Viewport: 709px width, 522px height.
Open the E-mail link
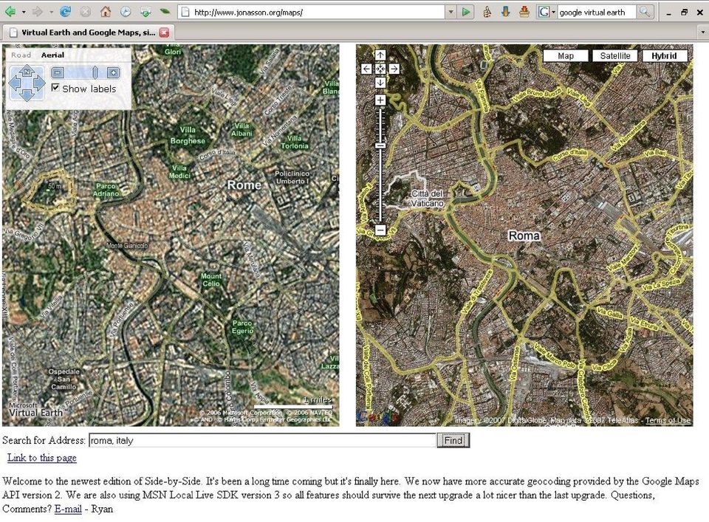coord(68,509)
